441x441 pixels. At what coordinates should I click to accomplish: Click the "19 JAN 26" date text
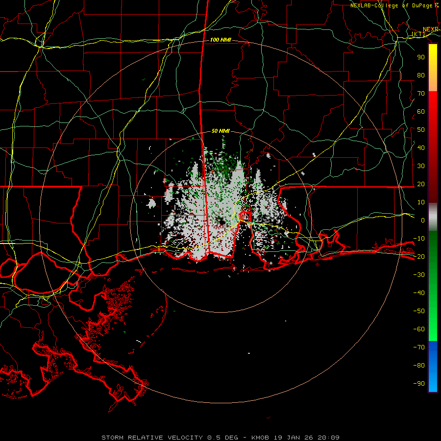pos(294,438)
